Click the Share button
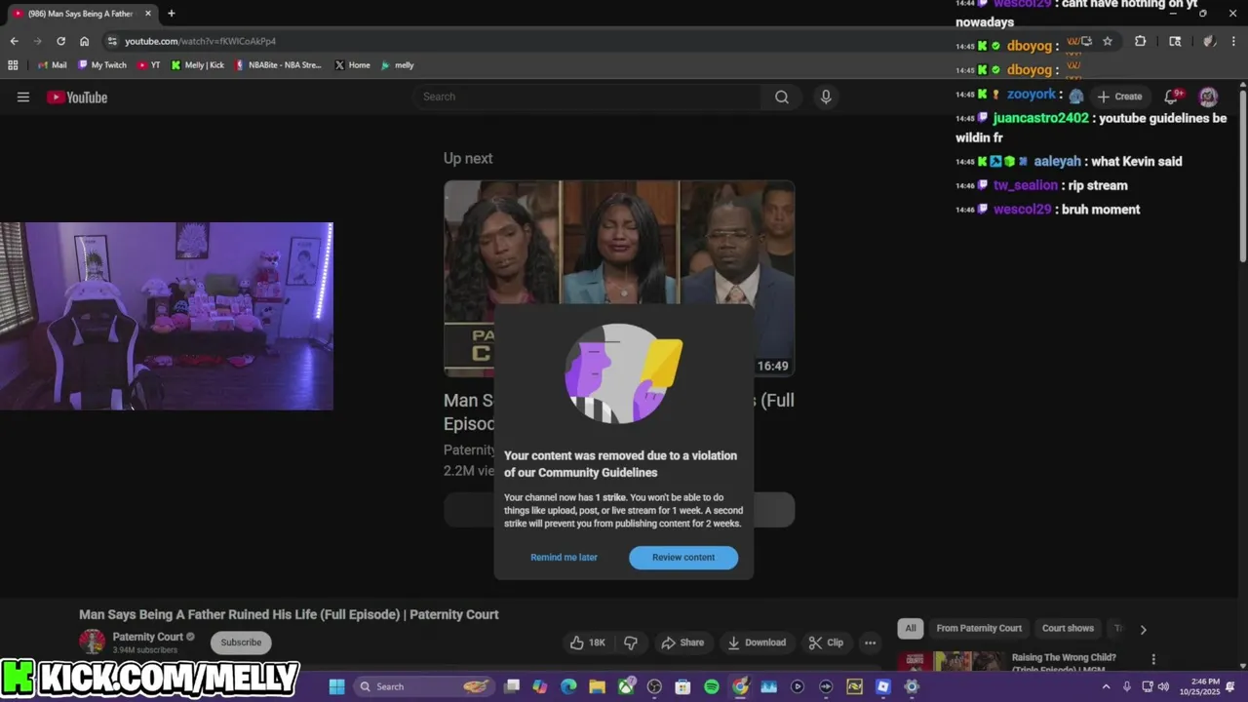This screenshot has height=702, width=1248. tap(682, 643)
